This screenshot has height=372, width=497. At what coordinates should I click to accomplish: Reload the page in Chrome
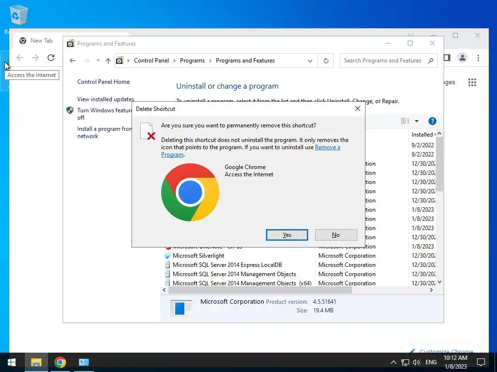click(50, 58)
